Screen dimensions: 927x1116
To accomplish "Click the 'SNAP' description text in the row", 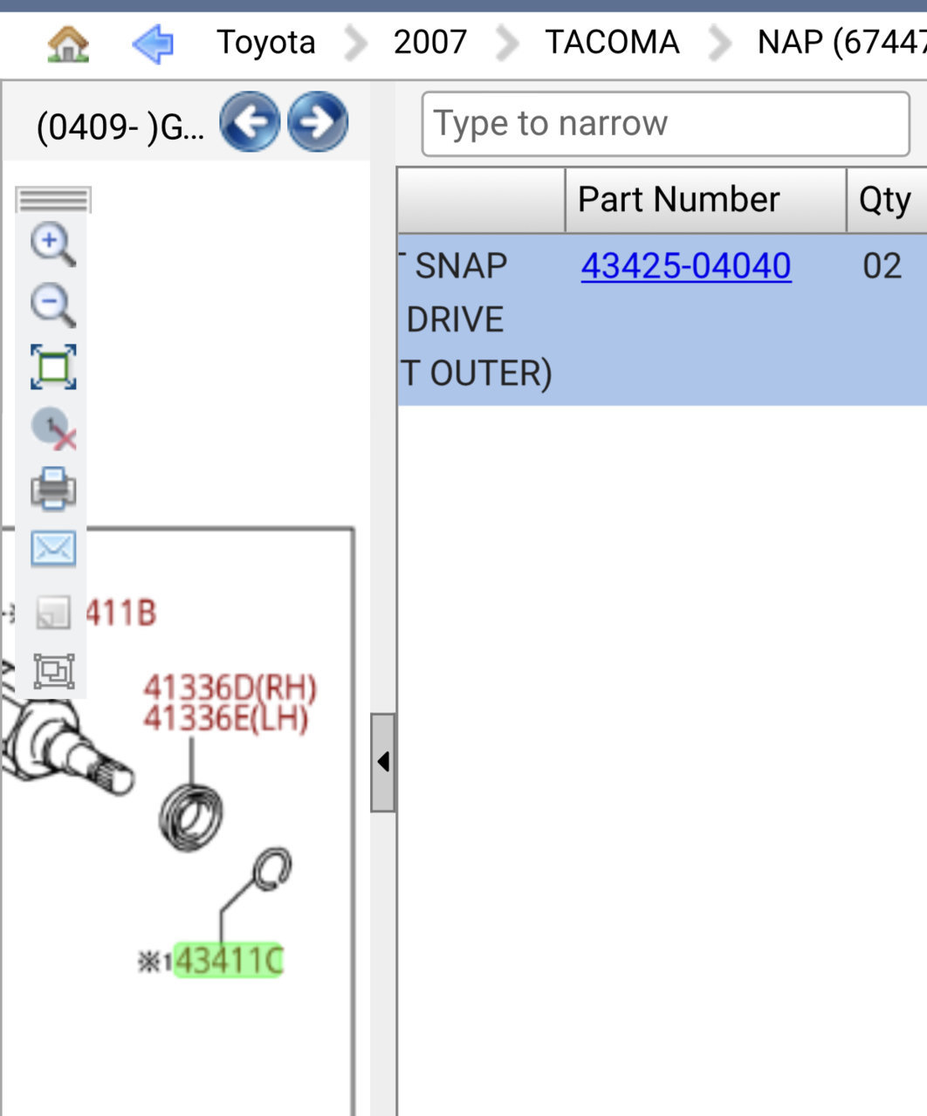I will click(461, 265).
